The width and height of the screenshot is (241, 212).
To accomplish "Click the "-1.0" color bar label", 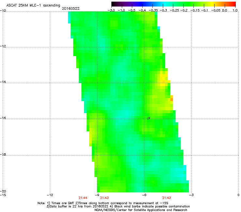I will pyautogui.click(x=122, y=10).
